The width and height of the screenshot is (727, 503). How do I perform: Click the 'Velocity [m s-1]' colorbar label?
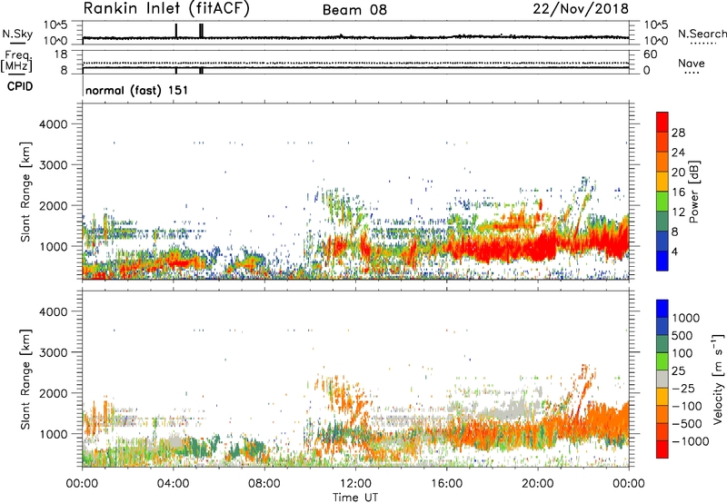click(718, 379)
